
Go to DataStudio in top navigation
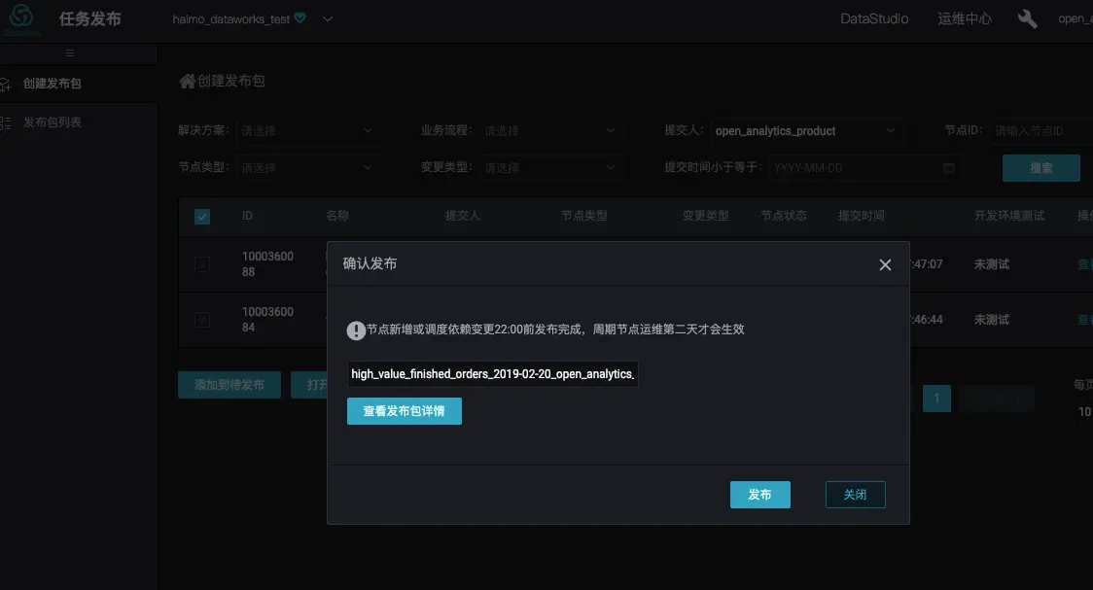pos(874,18)
